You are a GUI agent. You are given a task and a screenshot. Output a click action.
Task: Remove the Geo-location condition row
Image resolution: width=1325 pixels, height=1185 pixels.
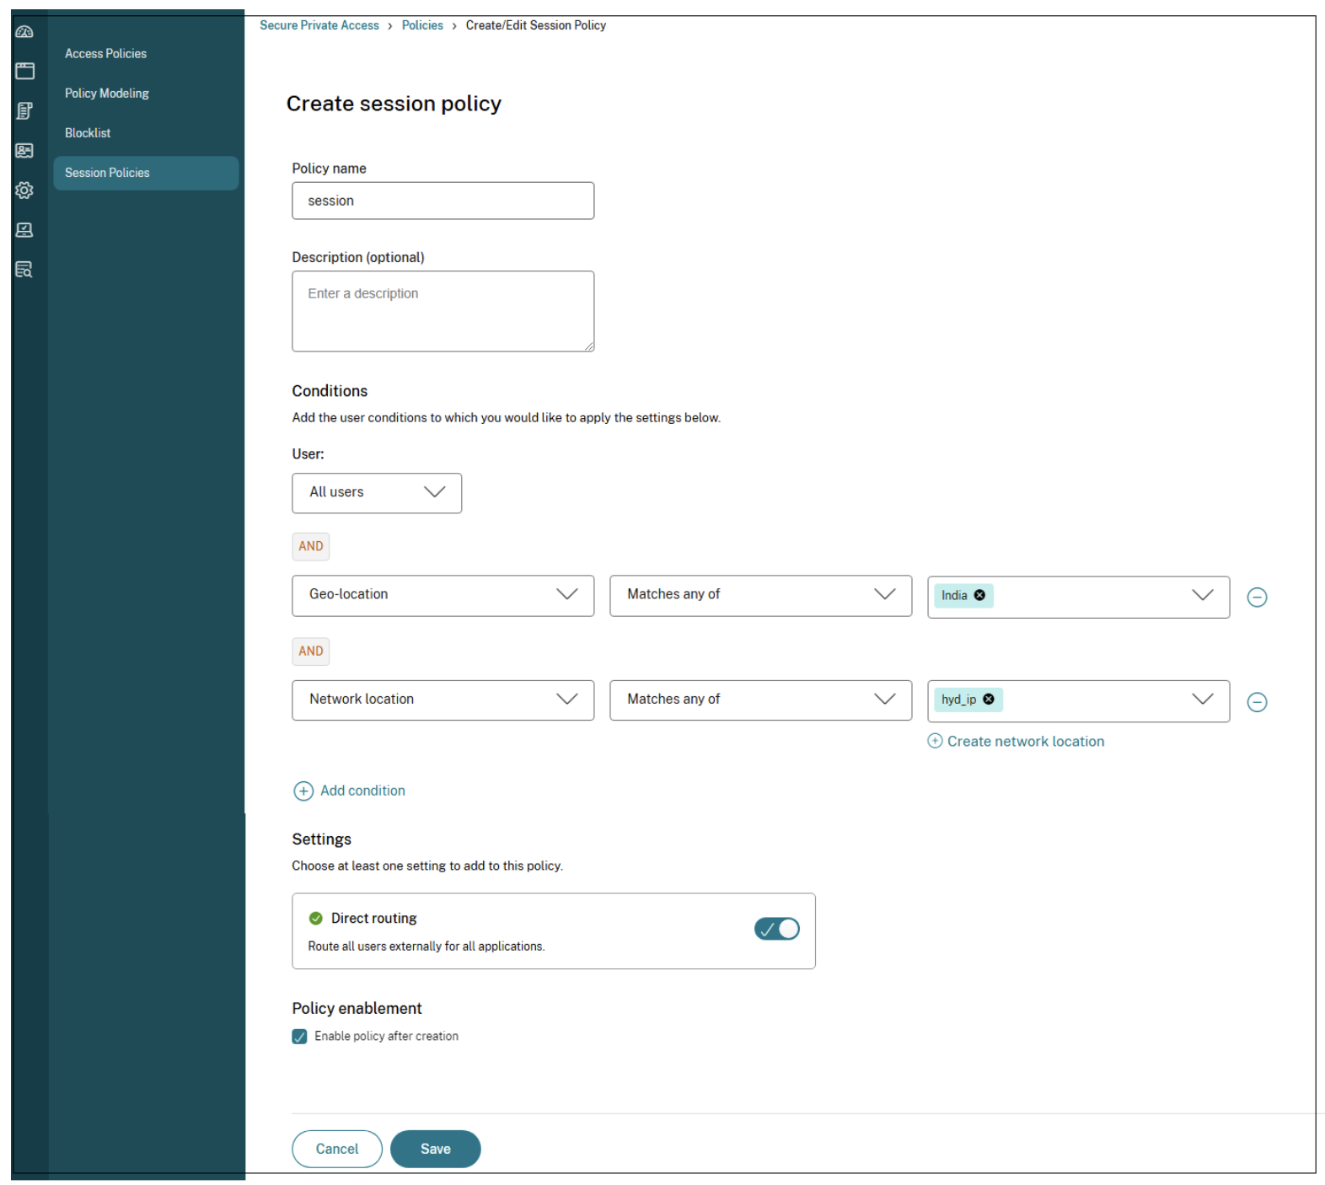pos(1256,598)
